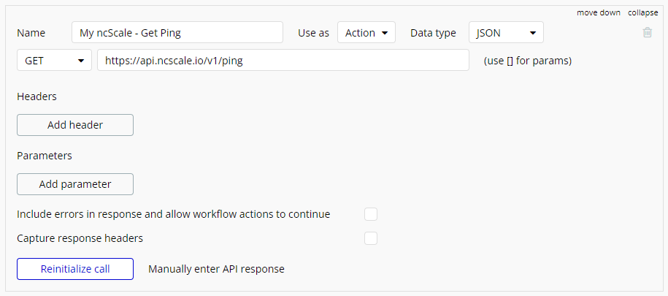Click Manually enter API response link

(216, 269)
